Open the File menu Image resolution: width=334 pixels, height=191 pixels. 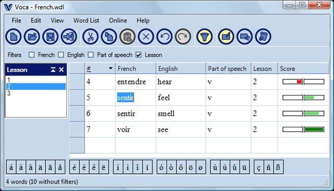(16, 20)
